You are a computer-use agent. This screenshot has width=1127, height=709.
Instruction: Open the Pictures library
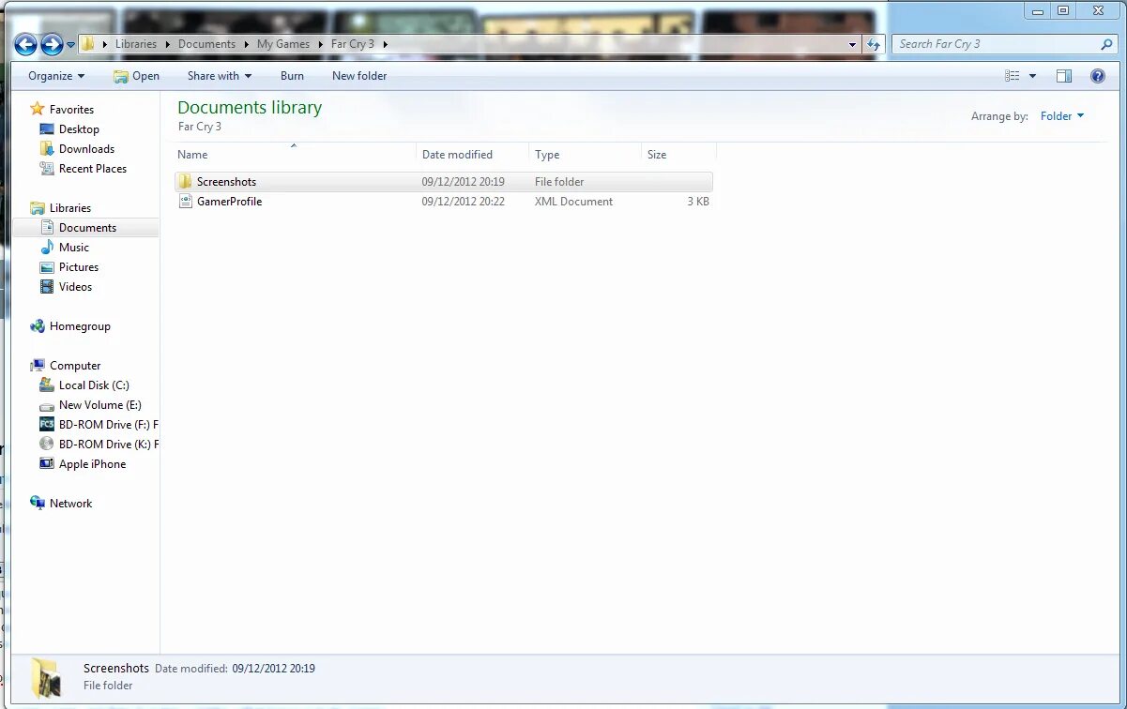79,267
